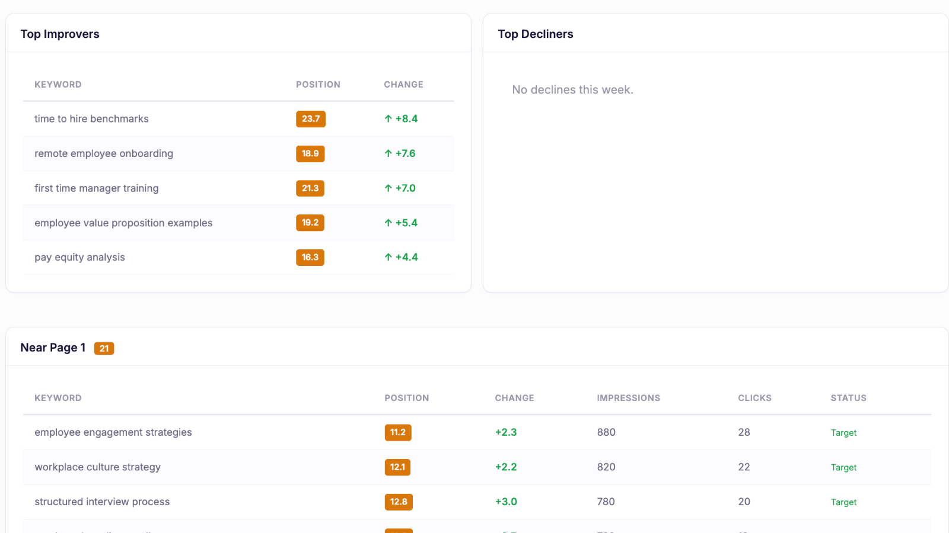Image resolution: width=949 pixels, height=533 pixels.
Task: Click the +8.4 change value
Action: (x=407, y=119)
